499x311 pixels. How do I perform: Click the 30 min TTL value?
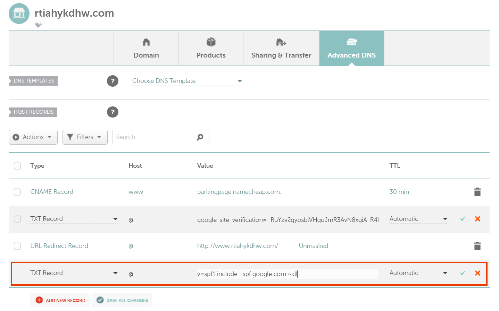tap(399, 192)
